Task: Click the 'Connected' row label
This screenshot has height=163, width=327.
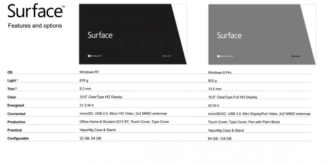Action: (x=16, y=114)
